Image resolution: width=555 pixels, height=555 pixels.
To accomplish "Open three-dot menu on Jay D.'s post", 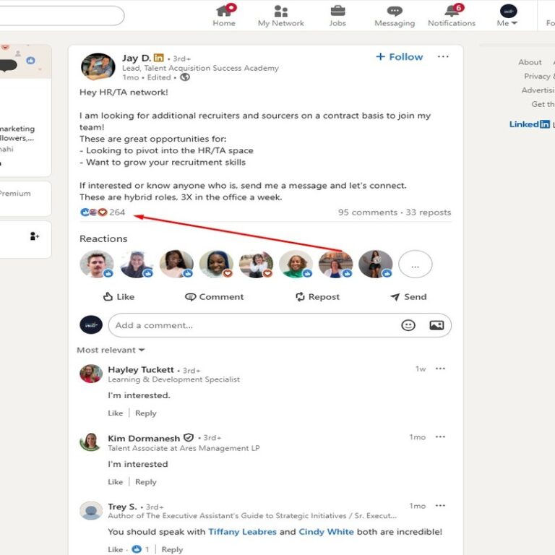I will tap(443, 57).
